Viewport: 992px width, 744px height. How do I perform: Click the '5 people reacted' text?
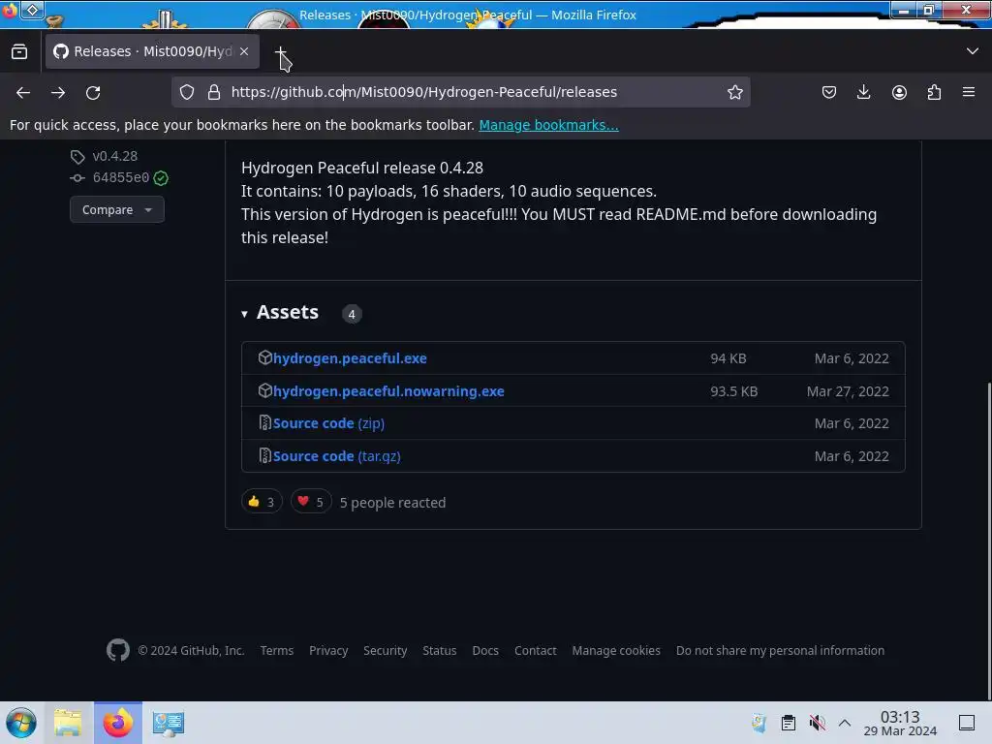[x=393, y=503]
